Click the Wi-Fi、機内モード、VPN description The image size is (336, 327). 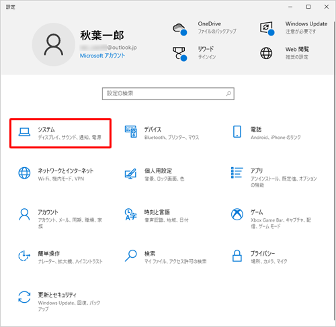(x=61, y=179)
